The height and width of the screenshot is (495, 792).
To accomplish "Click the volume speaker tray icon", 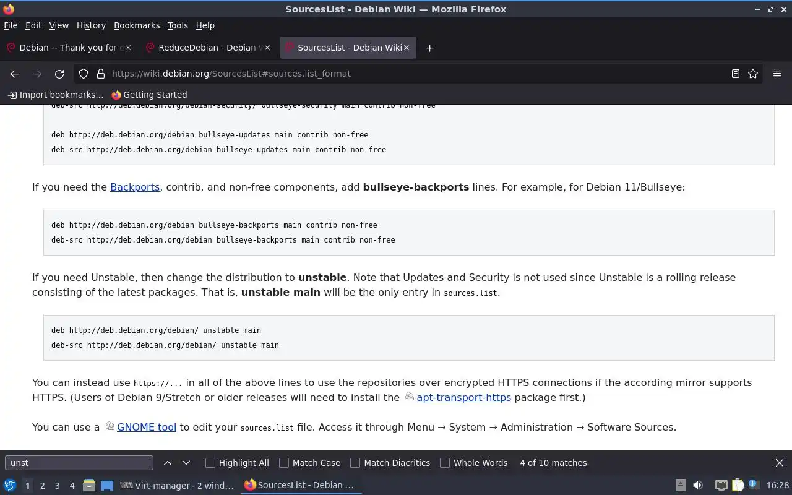I will tap(698, 485).
